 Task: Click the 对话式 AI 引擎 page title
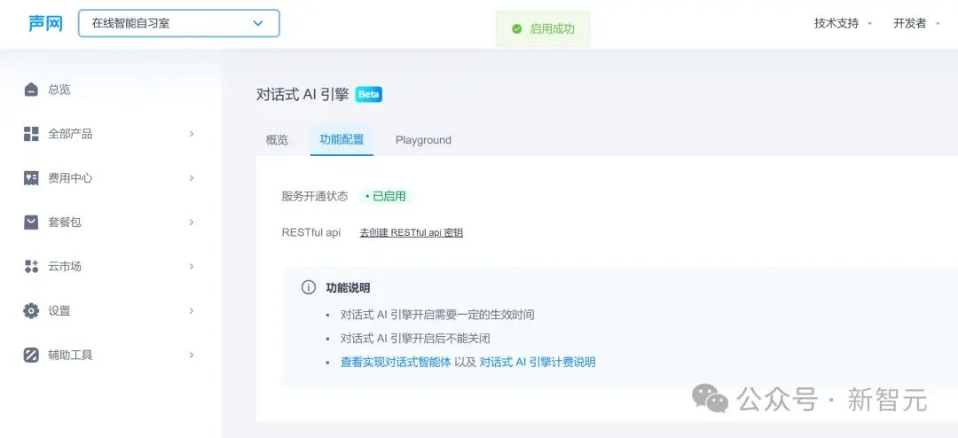[302, 95]
